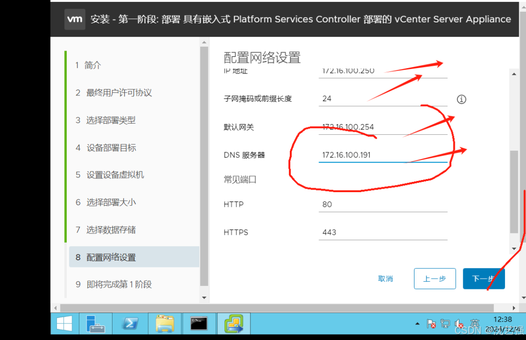Click the DNS 服务器 label
This screenshot has height=340, width=526.
click(x=244, y=155)
